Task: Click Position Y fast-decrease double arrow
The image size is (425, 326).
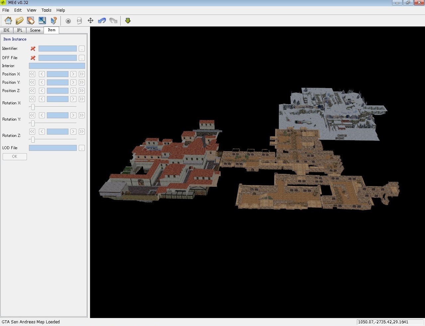Action: (32, 82)
